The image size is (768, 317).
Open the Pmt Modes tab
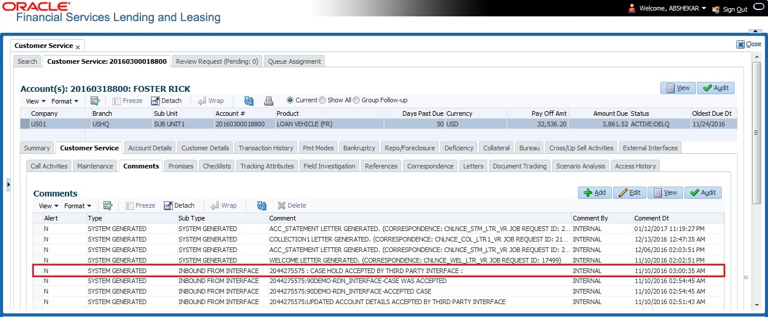point(318,148)
